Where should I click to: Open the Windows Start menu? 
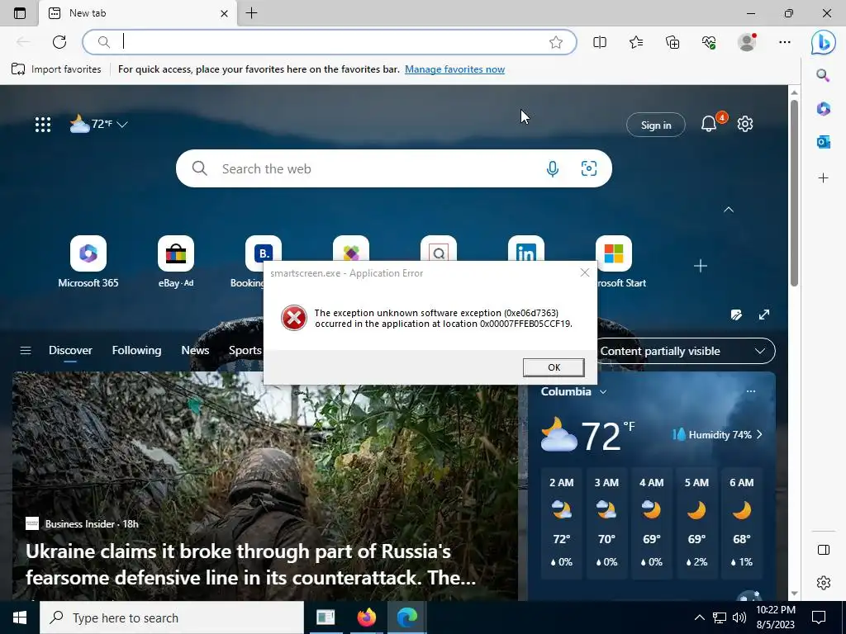click(x=20, y=617)
